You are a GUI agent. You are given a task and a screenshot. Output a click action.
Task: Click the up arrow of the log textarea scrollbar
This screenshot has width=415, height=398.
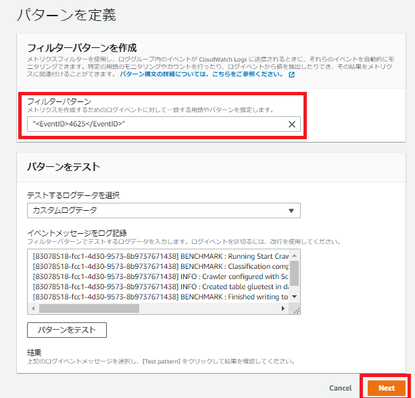(x=294, y=255)
